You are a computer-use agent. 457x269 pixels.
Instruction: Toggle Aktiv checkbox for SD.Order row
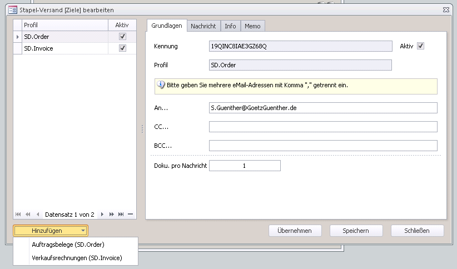pos(122,36)
